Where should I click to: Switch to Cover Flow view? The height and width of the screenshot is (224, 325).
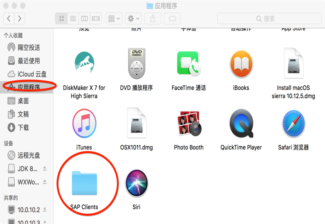tap(96, 19)
